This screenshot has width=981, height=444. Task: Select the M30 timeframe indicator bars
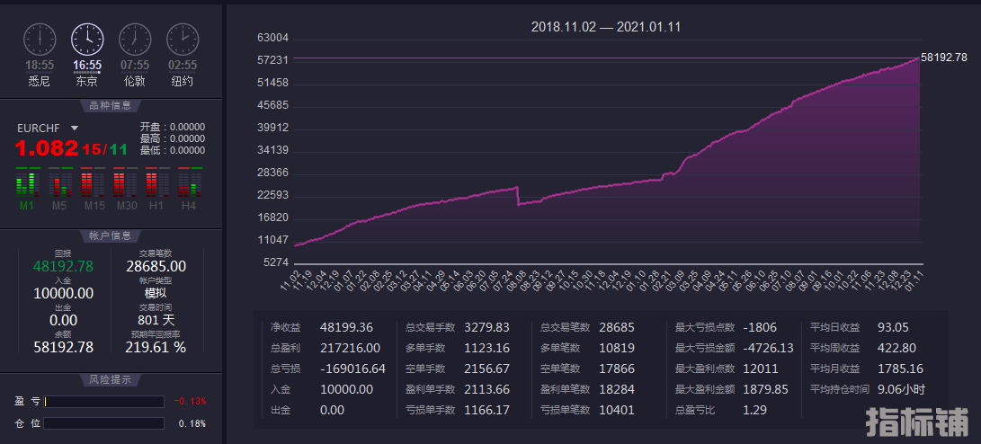point(125,182)
